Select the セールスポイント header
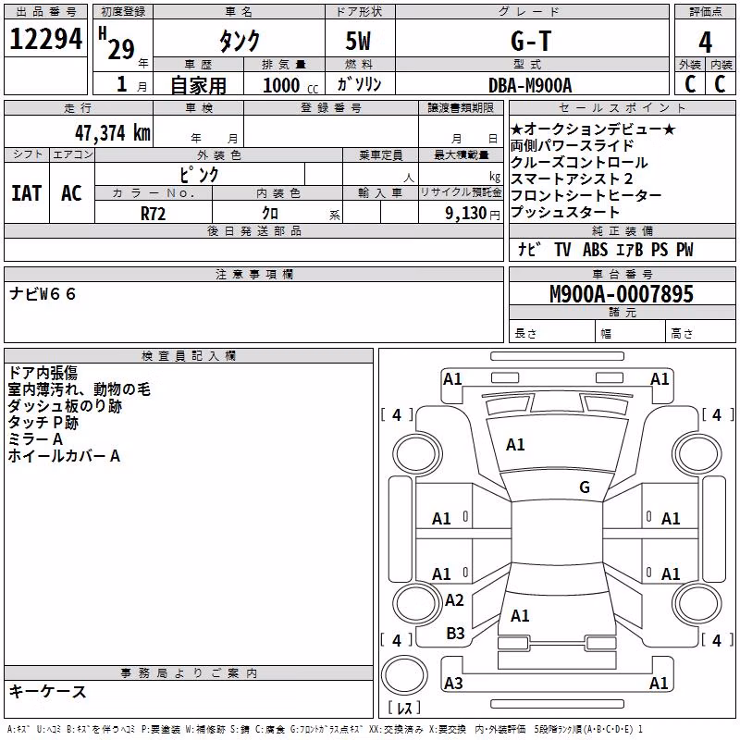 (622, 107)
